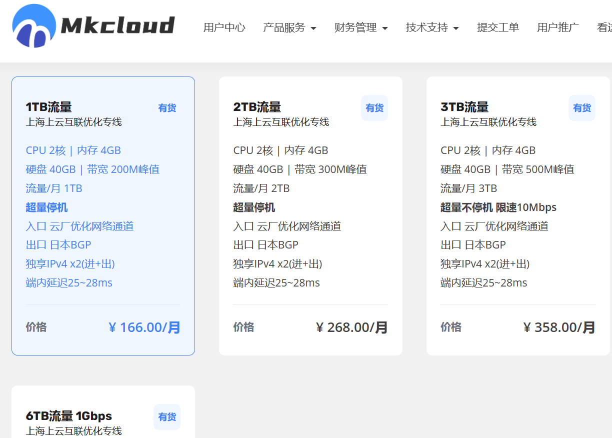This screenshot has height=438, width=612.
Task: Click the 3TB流量 plan title
Action: [464, 106]
